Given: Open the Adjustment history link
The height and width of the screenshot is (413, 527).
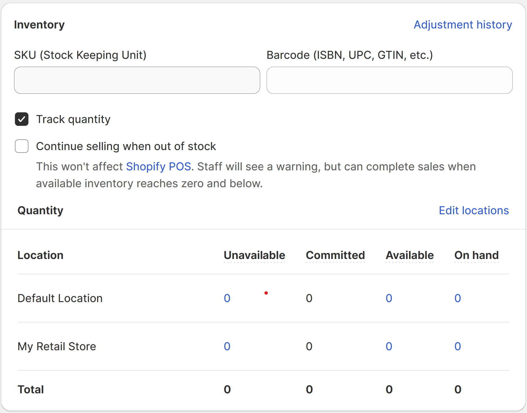Looking at the screenshot, I should tap(463, 25).
